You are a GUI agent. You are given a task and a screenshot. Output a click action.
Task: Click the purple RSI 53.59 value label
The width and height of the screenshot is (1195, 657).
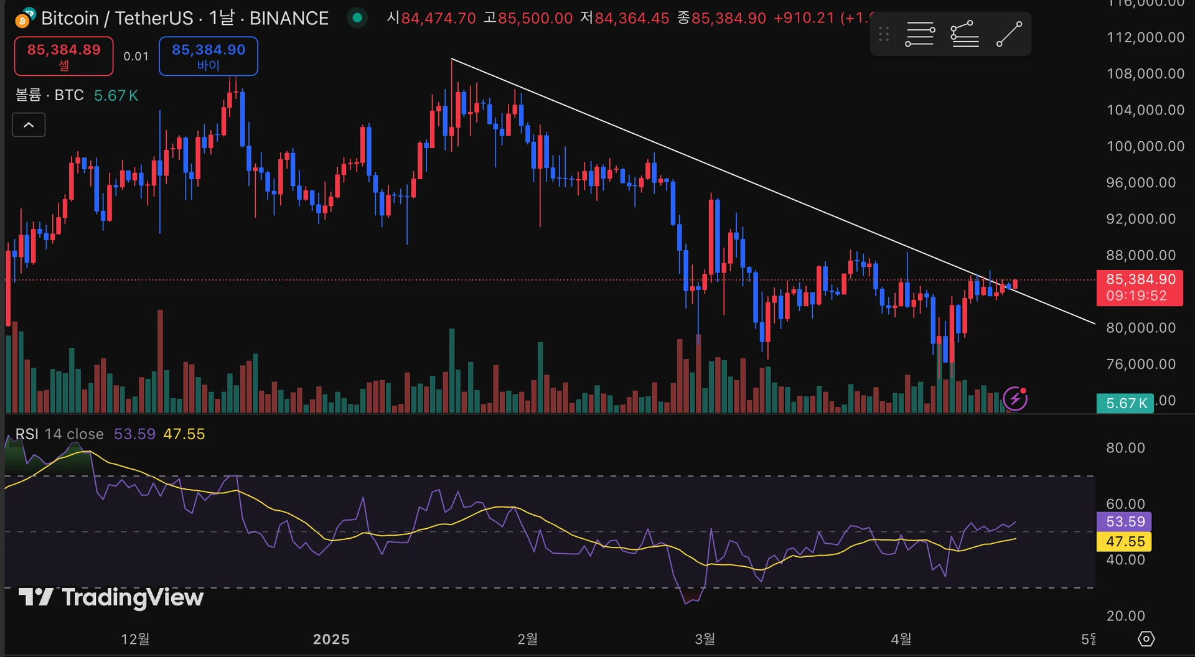tap(1124, 521)
